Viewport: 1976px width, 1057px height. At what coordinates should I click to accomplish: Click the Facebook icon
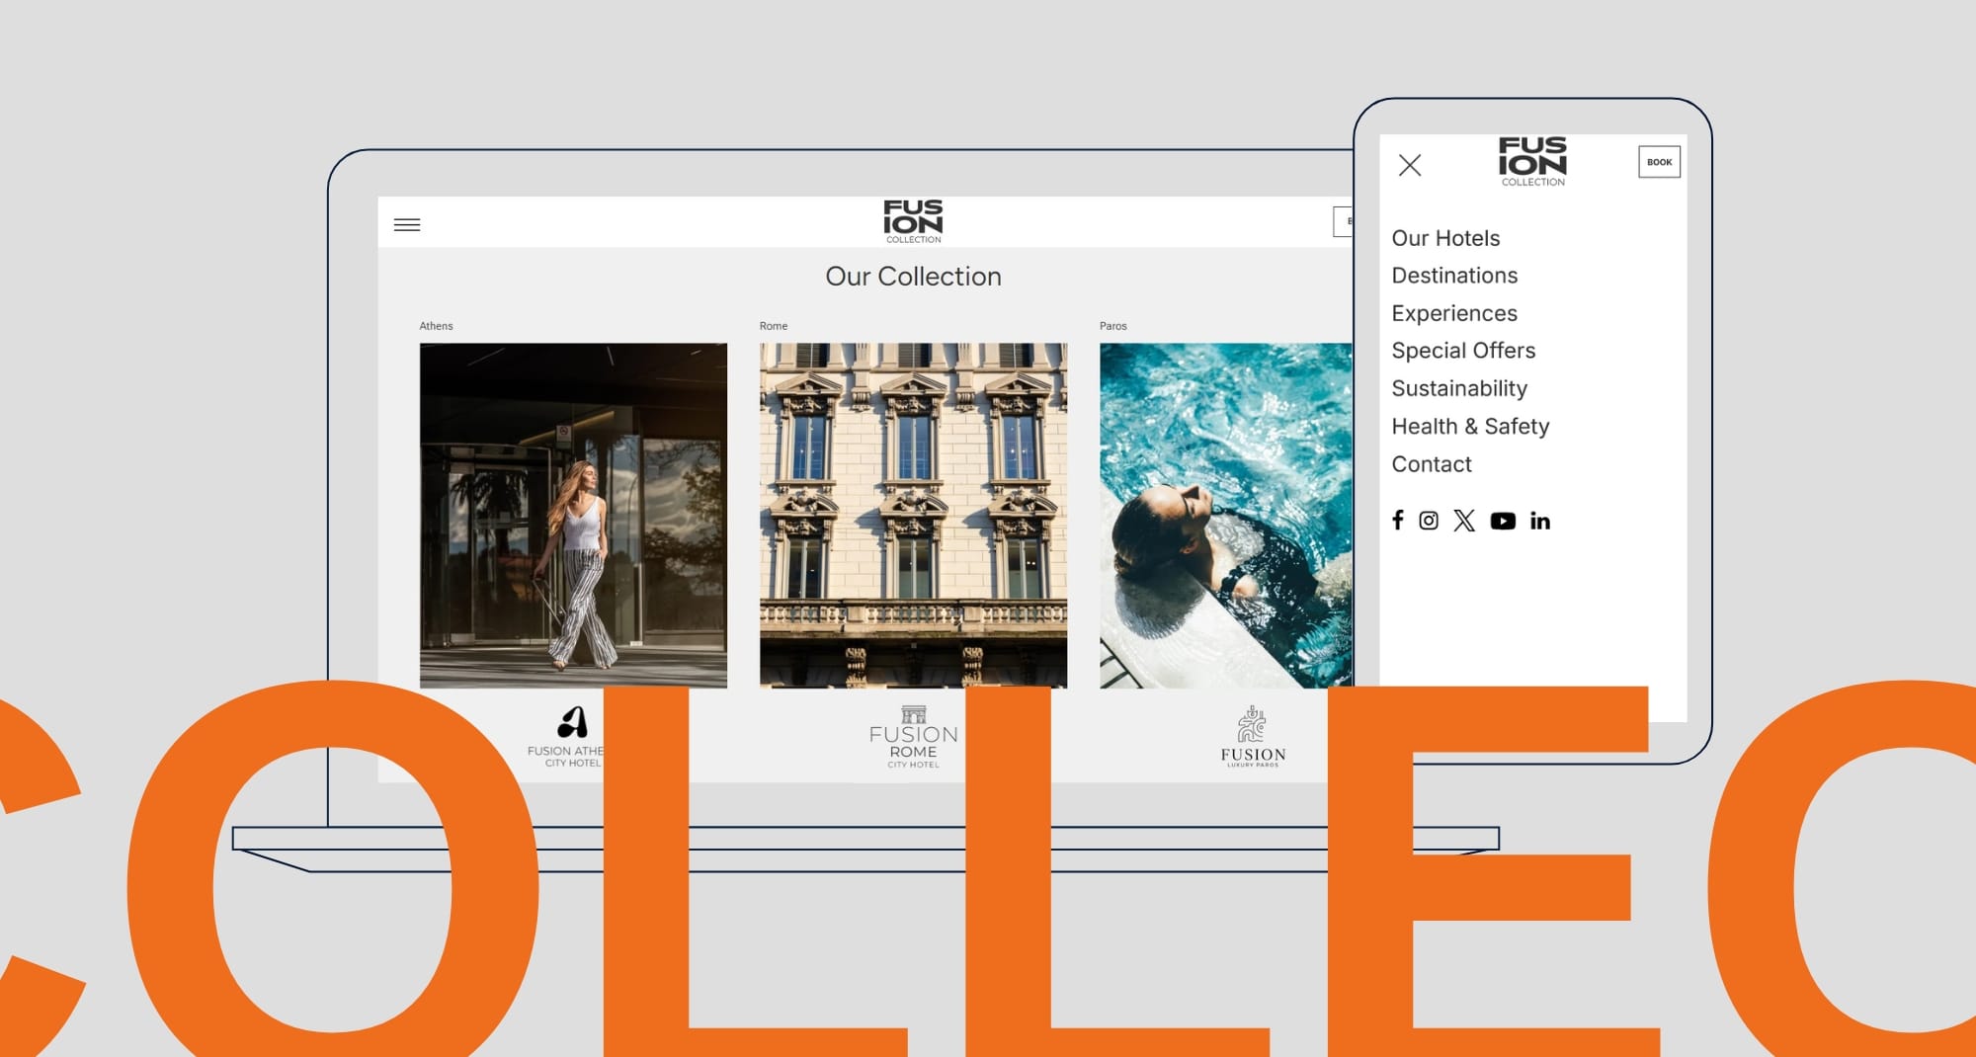(1398, 521)
